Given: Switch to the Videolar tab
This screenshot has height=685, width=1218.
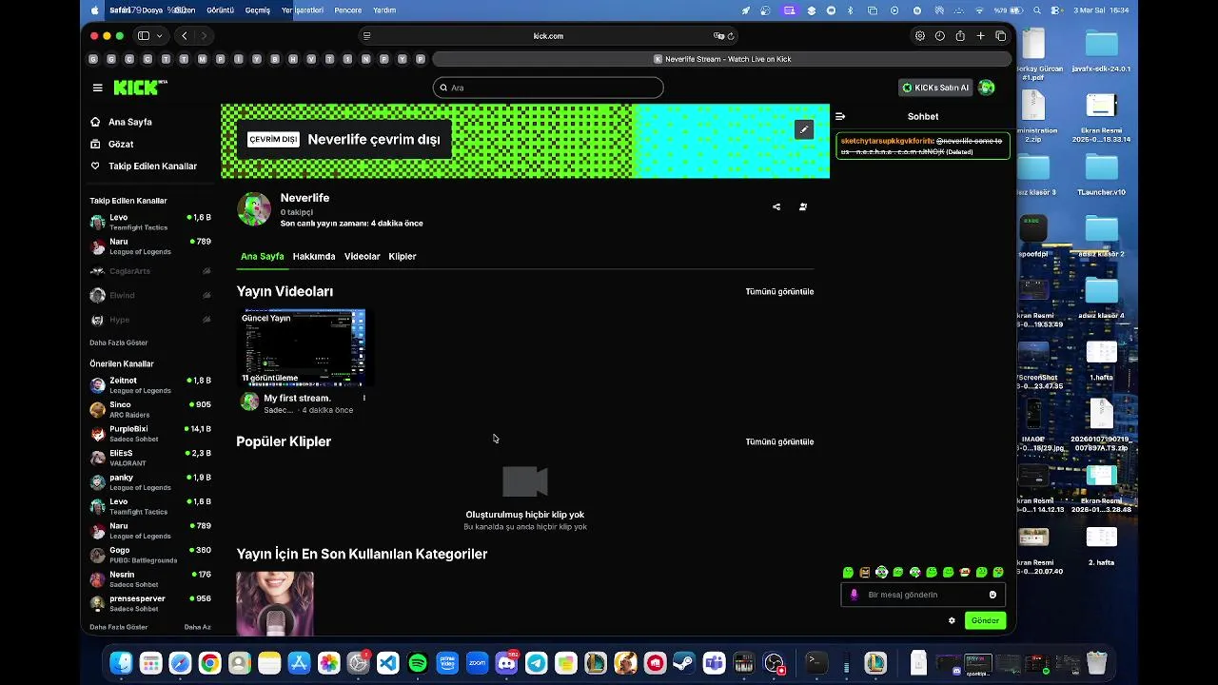Looking at the screenshot, I should coord(362,257).
